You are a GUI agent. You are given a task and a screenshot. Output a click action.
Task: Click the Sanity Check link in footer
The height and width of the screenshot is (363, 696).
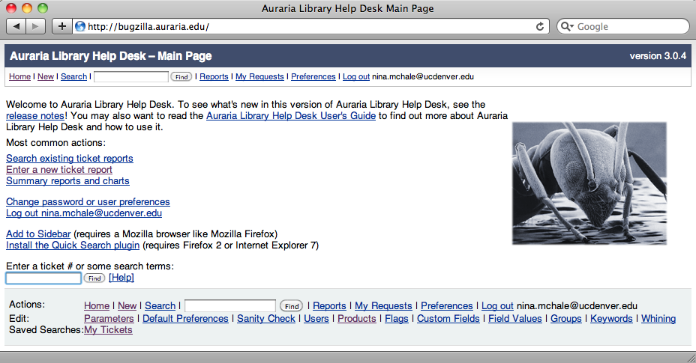[266, 319]
